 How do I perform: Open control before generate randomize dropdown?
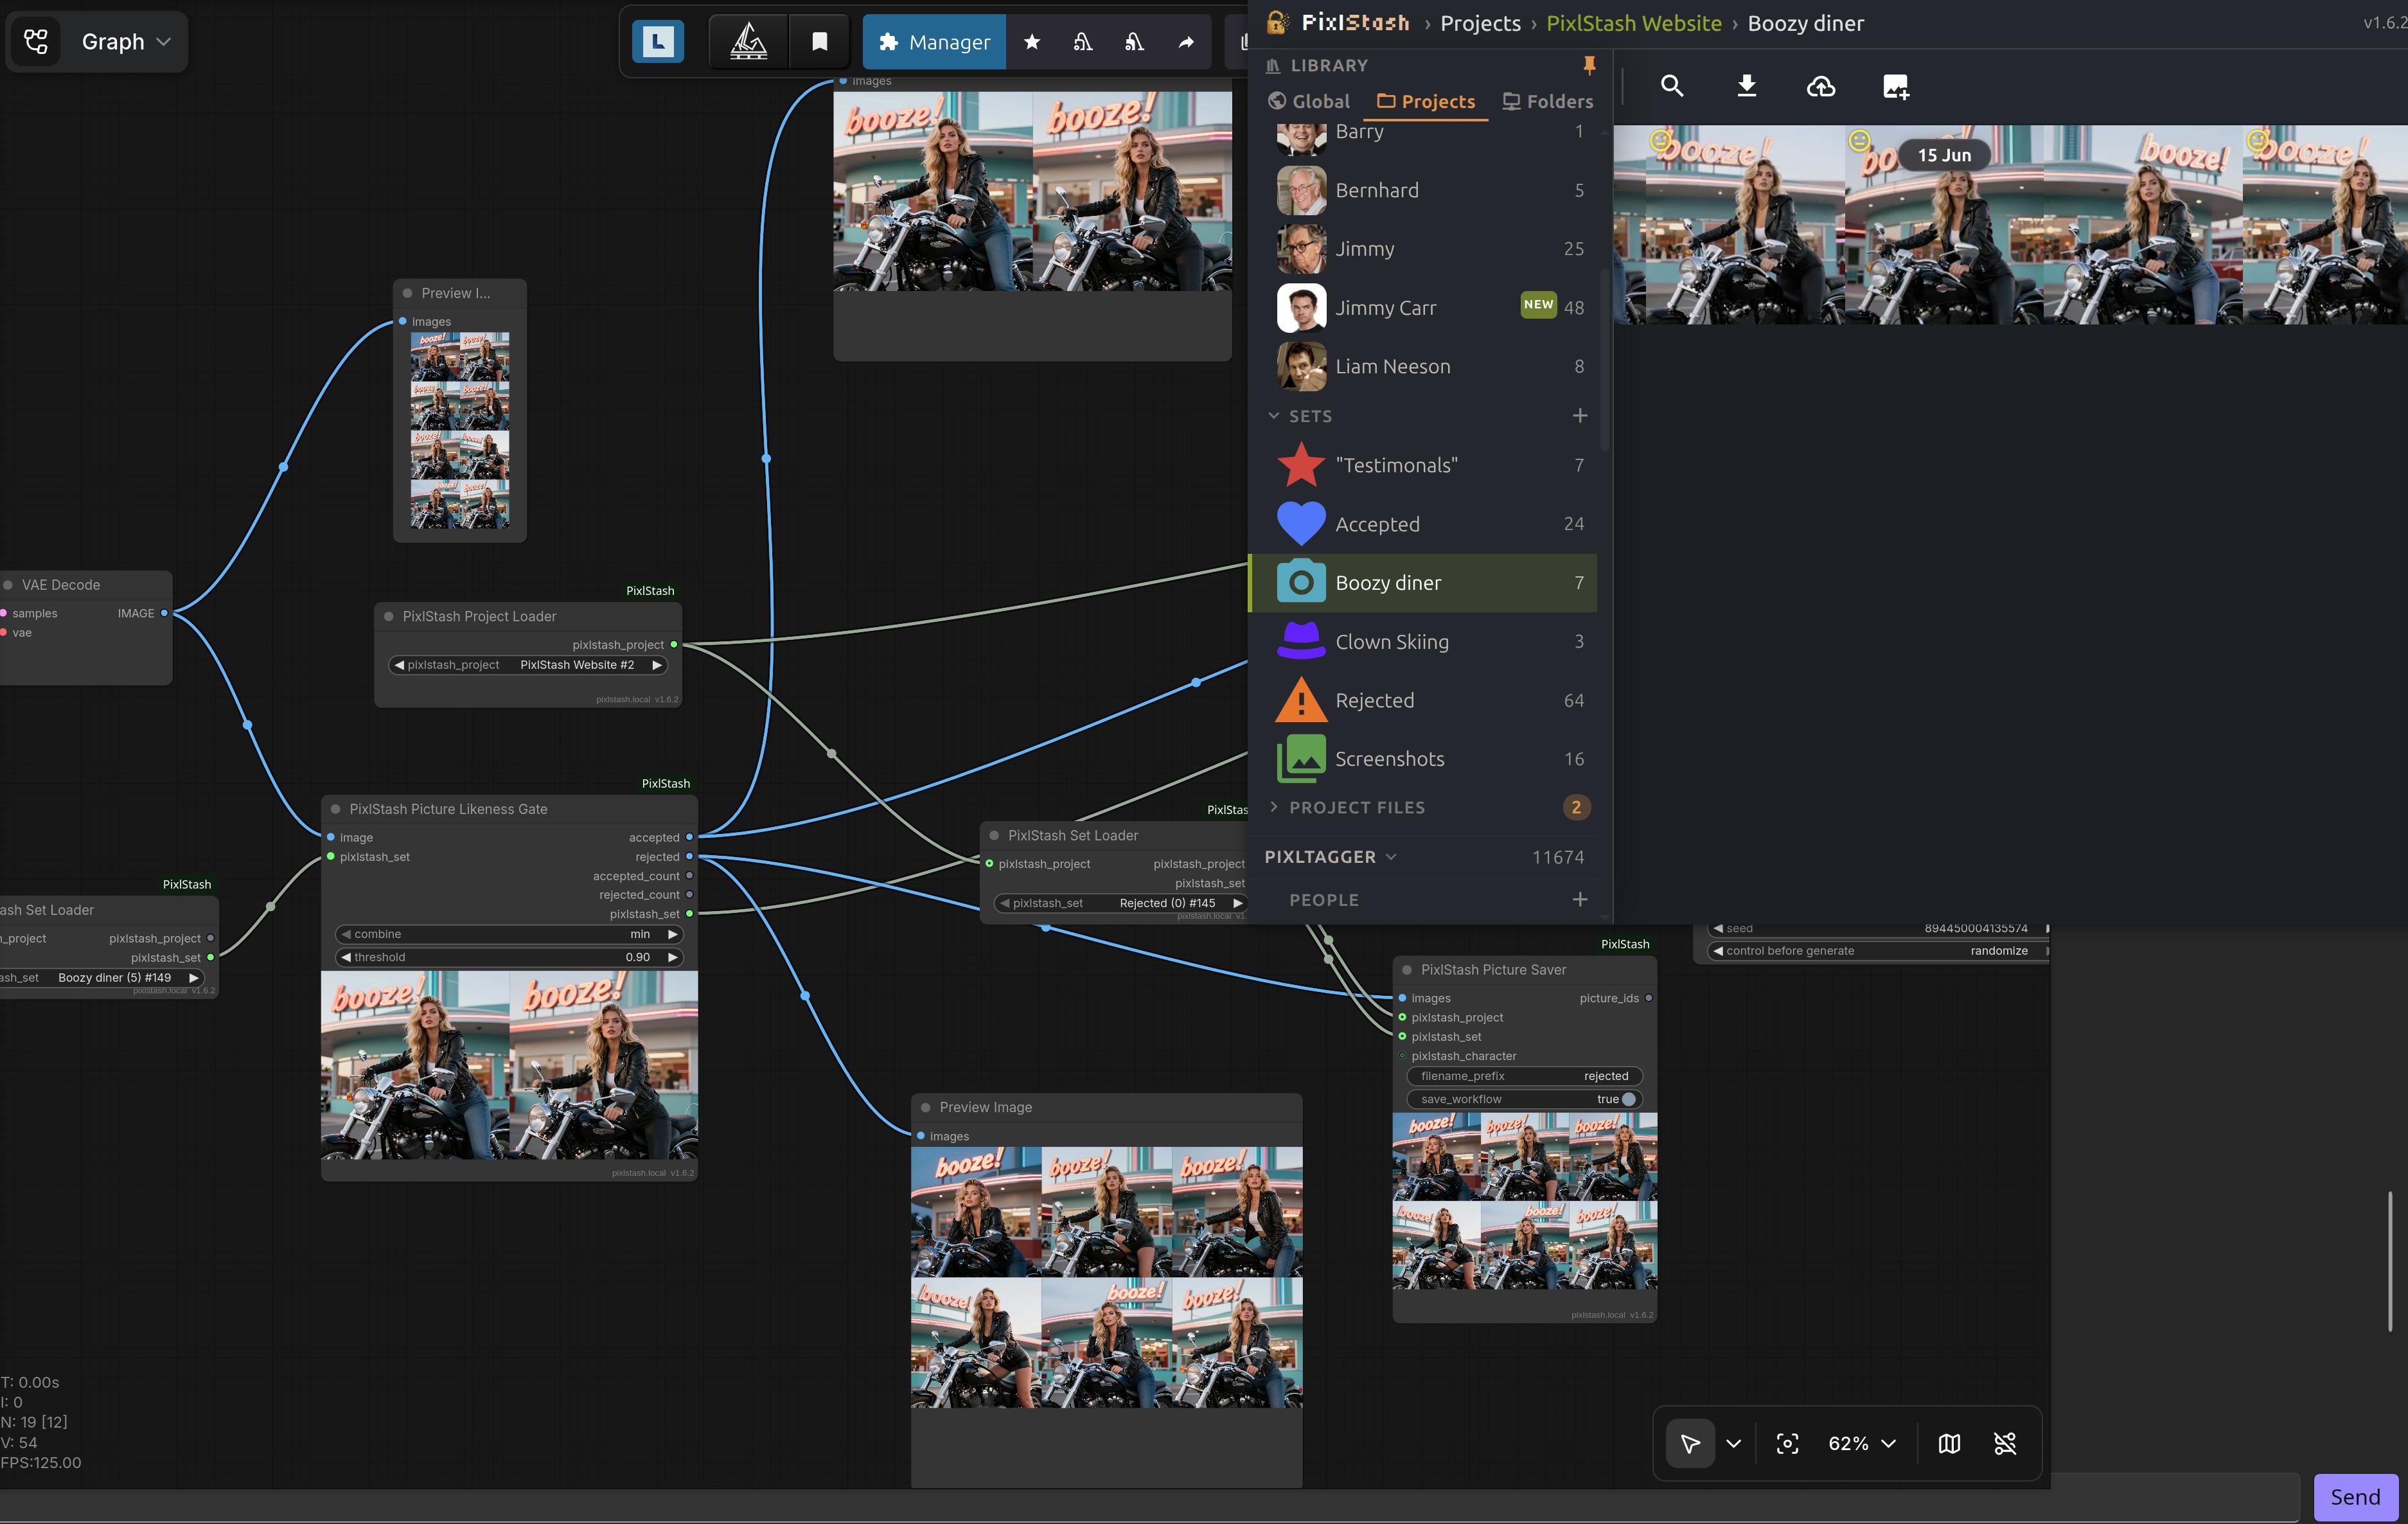click(x=1878, y=951)
